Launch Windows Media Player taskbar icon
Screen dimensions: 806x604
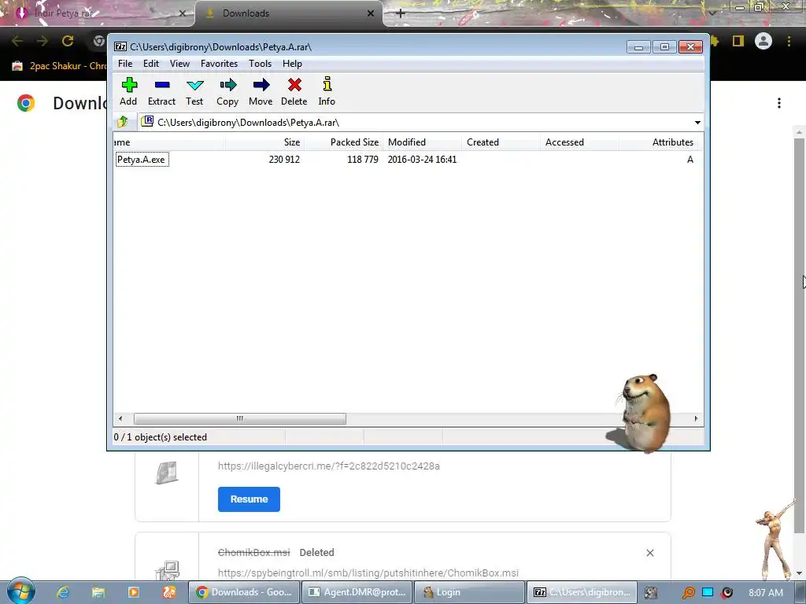point(134,592)
